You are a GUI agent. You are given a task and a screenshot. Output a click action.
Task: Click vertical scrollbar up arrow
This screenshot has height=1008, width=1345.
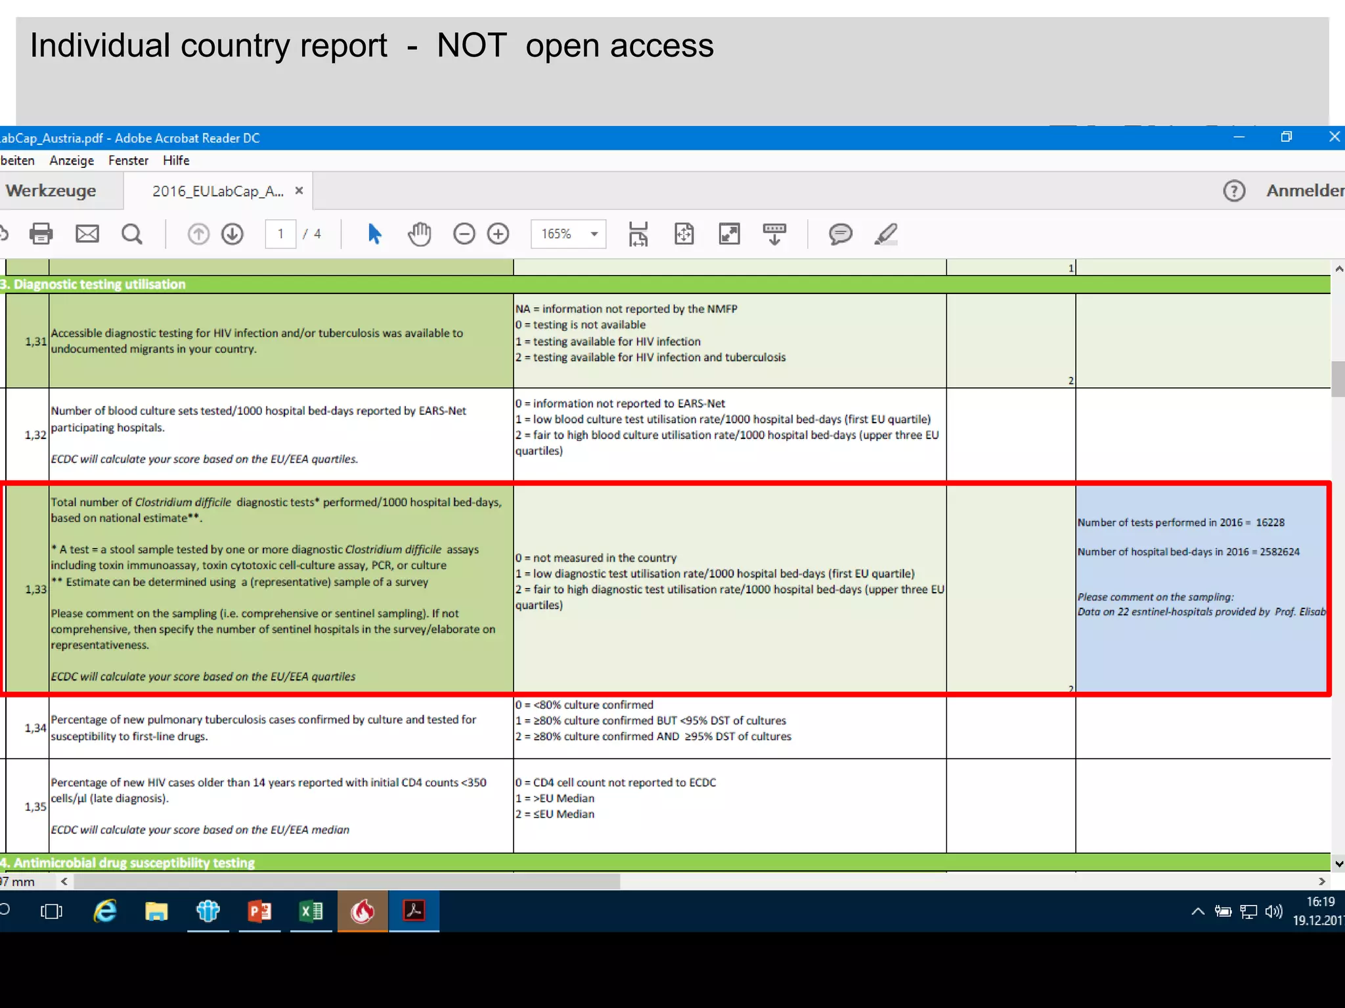click(1338, 268)
